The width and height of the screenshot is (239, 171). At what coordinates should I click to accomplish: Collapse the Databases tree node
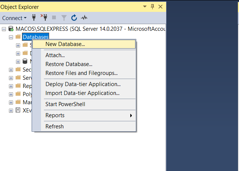[11, 37]
